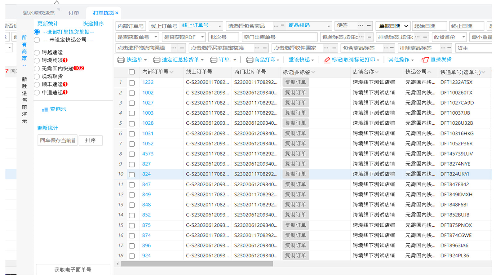Click the ellipsis in 请选择包含商品 field

(276, 26)
